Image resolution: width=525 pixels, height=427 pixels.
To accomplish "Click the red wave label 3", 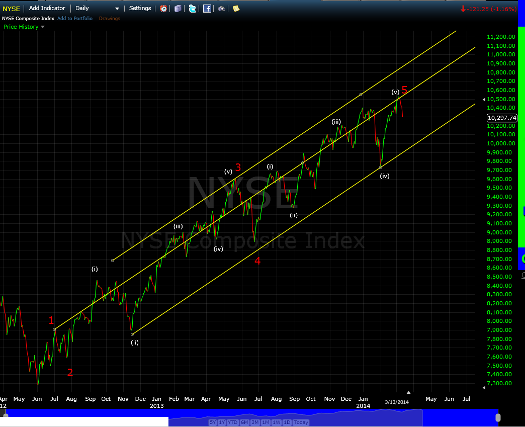I will click(x=238, y=167).
